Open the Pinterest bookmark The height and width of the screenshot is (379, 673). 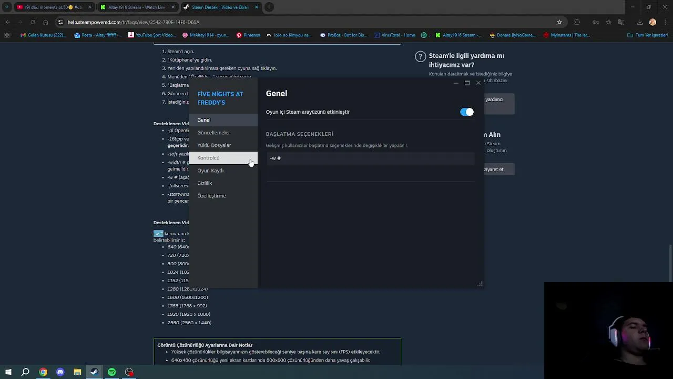click(x=248, y=35)
